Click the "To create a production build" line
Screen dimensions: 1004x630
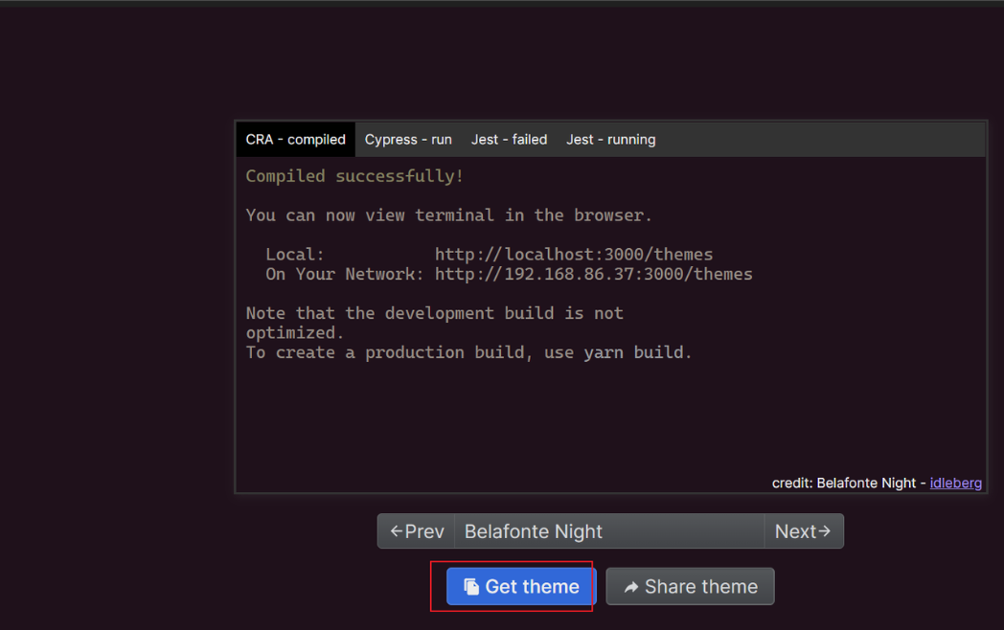click(468, 352)
